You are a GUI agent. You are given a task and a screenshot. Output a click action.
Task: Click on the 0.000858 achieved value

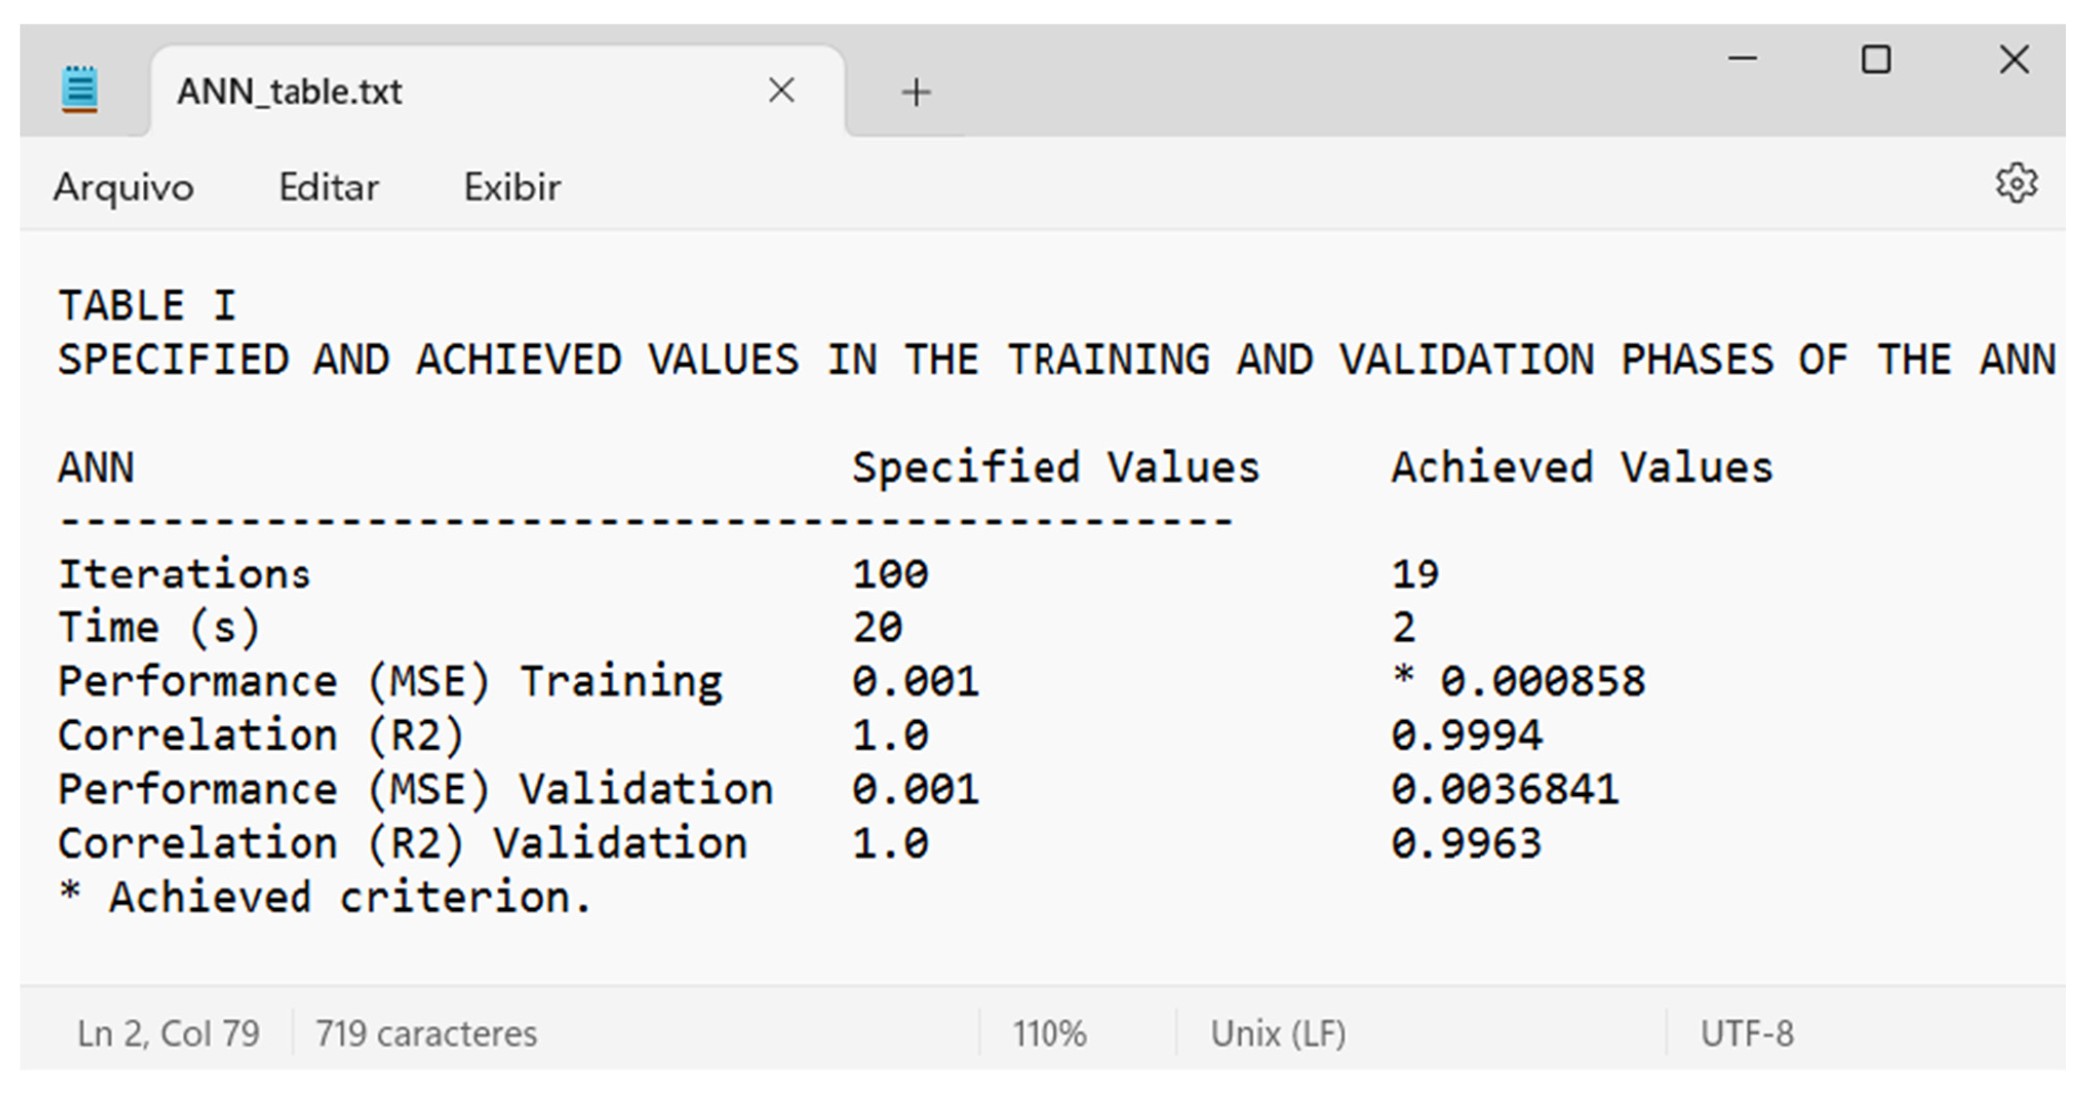click(x=1541, y=681)
